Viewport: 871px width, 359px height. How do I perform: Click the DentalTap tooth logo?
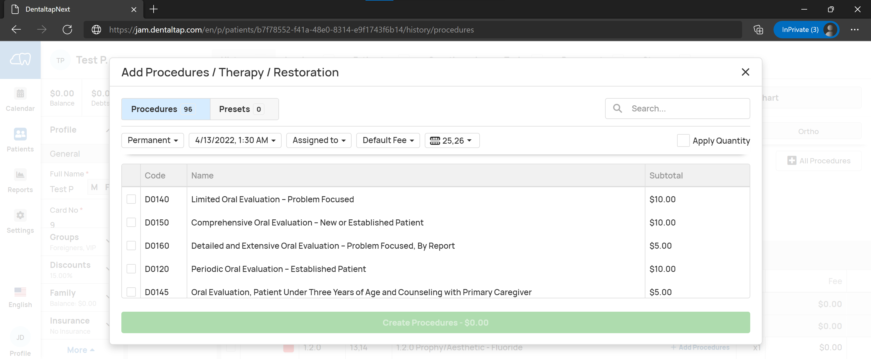pyautogui.click(x=20, y=60)
